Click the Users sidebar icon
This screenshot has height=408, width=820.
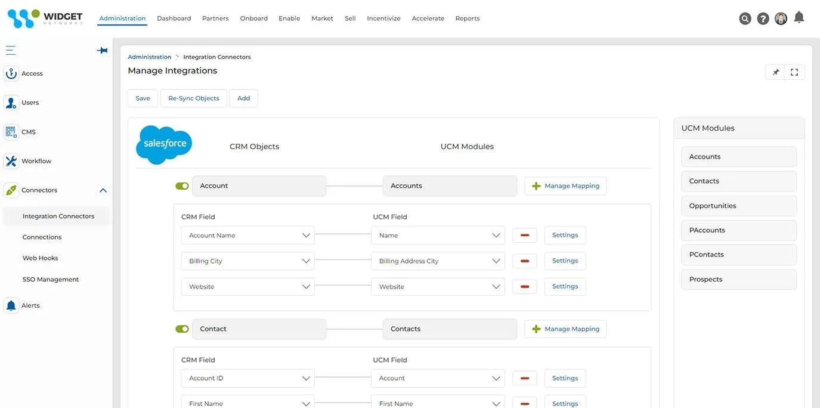pos(11,103)
